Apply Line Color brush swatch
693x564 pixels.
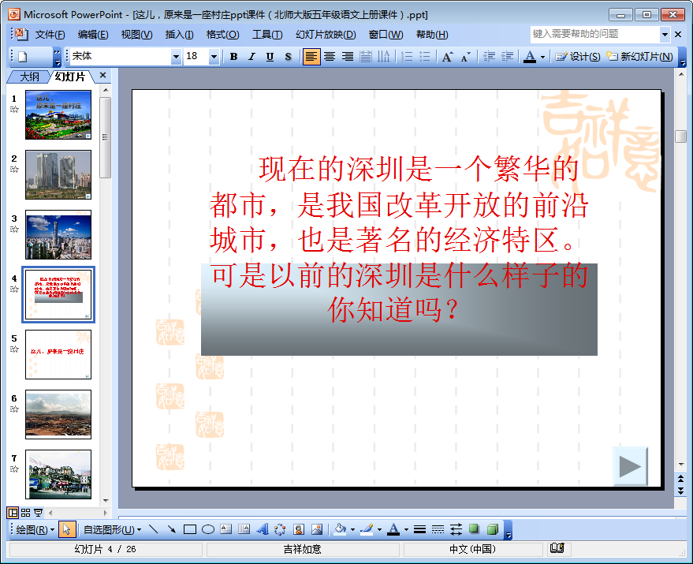367,529
